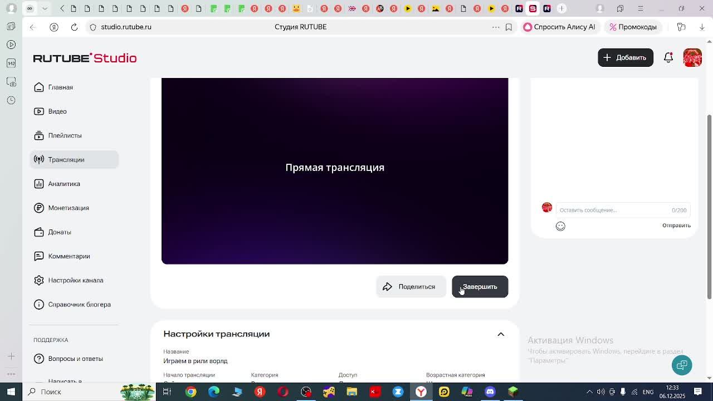
Task: Open a new browser tab
Action: (561, 8)
